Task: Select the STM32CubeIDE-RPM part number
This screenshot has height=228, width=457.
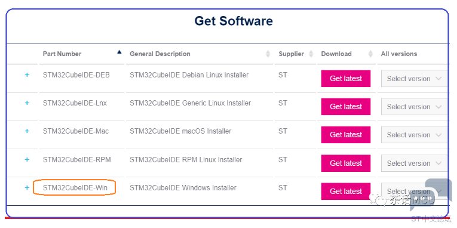Action: (x=76, y=159)
